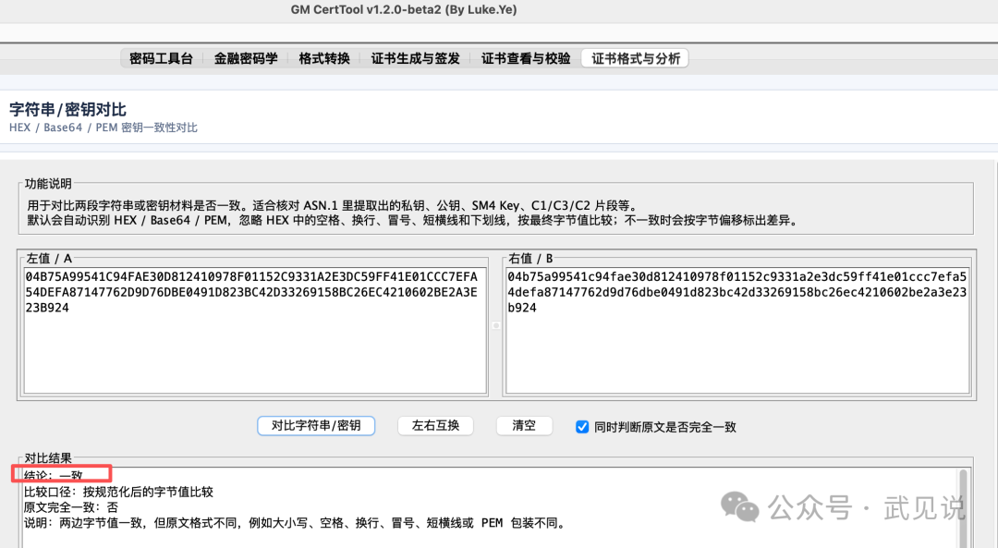Click the split handle between A and B panes

pyautogui.click(x=496, y=325)
